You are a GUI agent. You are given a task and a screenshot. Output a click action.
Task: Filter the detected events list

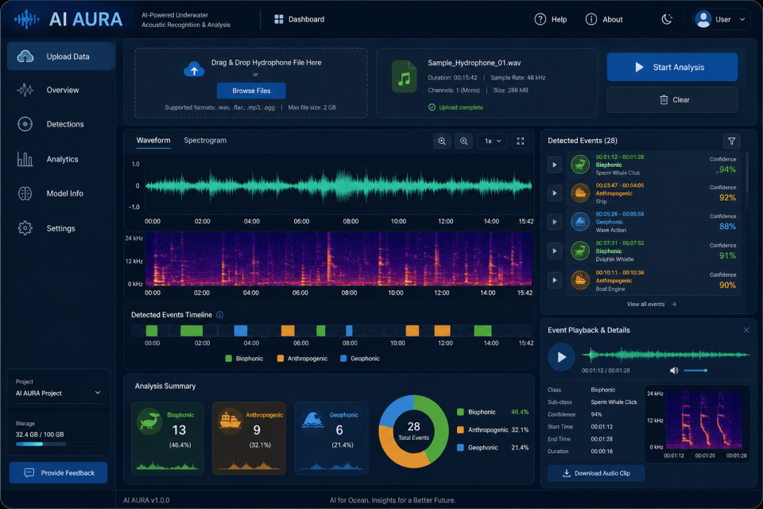tap(731, 142)
